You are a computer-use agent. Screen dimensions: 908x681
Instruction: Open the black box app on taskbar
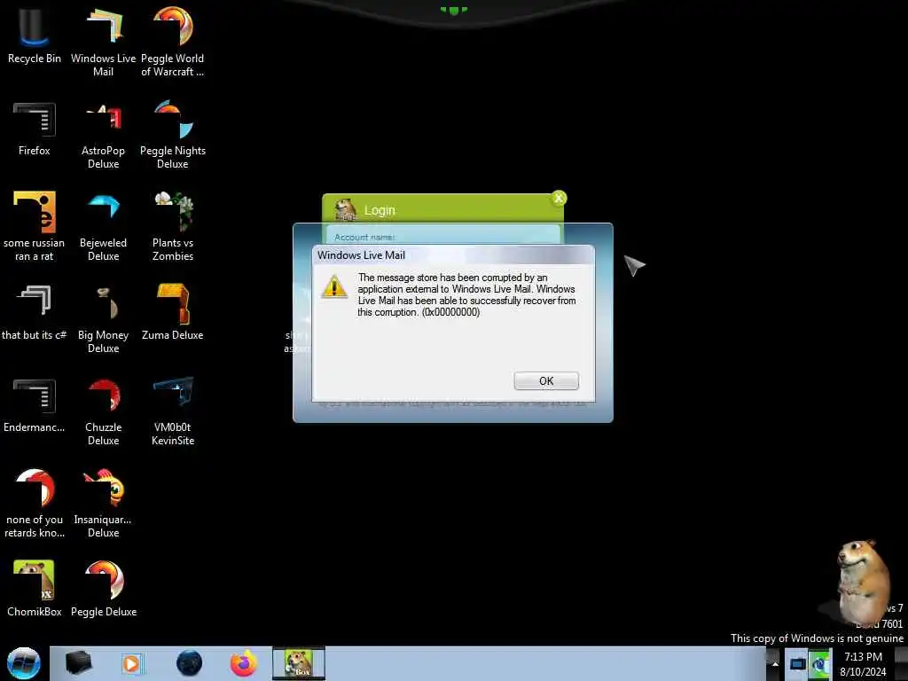(x=78, y=663)
